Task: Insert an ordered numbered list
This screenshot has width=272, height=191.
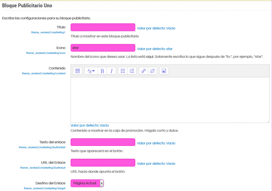Action: tap(132, 71)
